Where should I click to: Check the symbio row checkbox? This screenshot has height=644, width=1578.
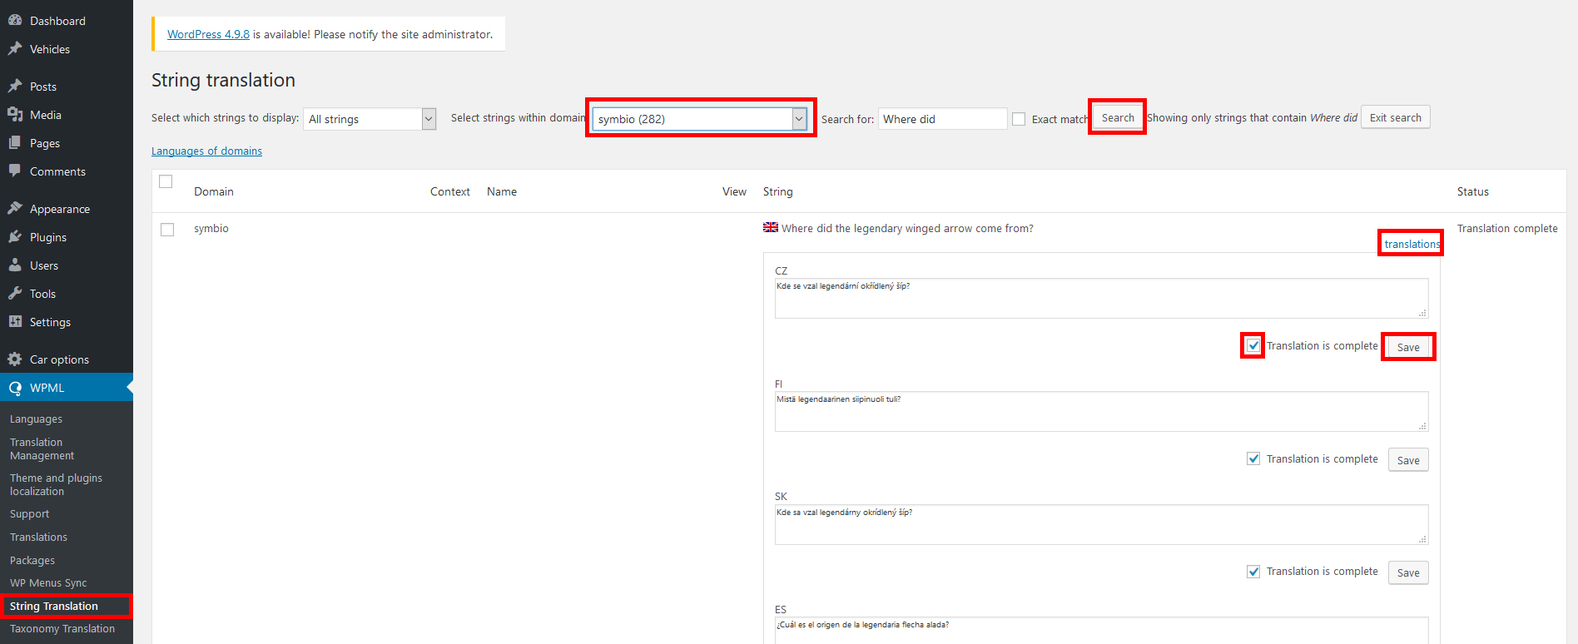pyautogui.click(x=167, y=229)
